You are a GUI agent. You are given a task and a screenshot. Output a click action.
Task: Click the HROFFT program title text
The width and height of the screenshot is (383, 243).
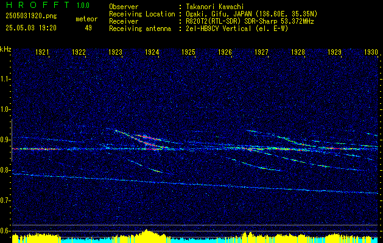38,5
